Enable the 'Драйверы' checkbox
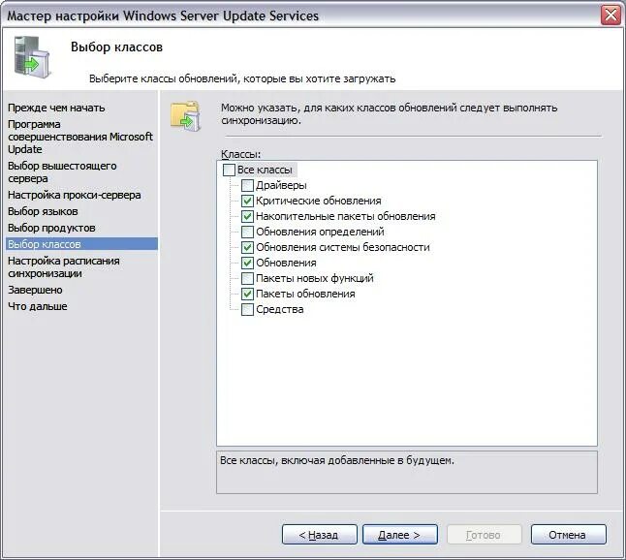Screen dimensions: 626x560 tap(247, 185)
